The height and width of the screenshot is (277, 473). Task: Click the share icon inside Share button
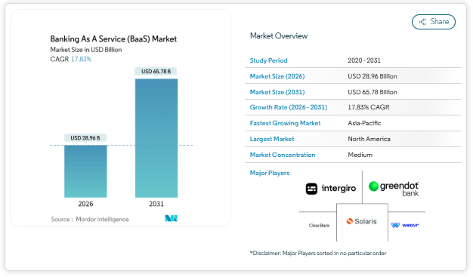(x=422, y=22)
